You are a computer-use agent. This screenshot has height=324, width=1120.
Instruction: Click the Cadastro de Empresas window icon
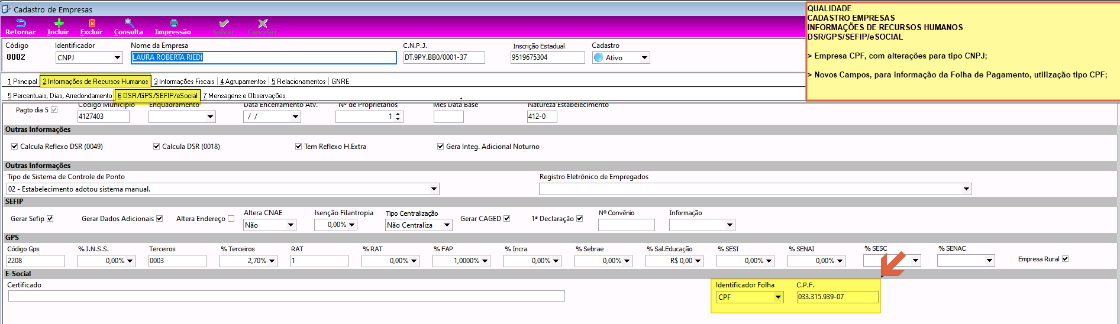pos(6,9)
